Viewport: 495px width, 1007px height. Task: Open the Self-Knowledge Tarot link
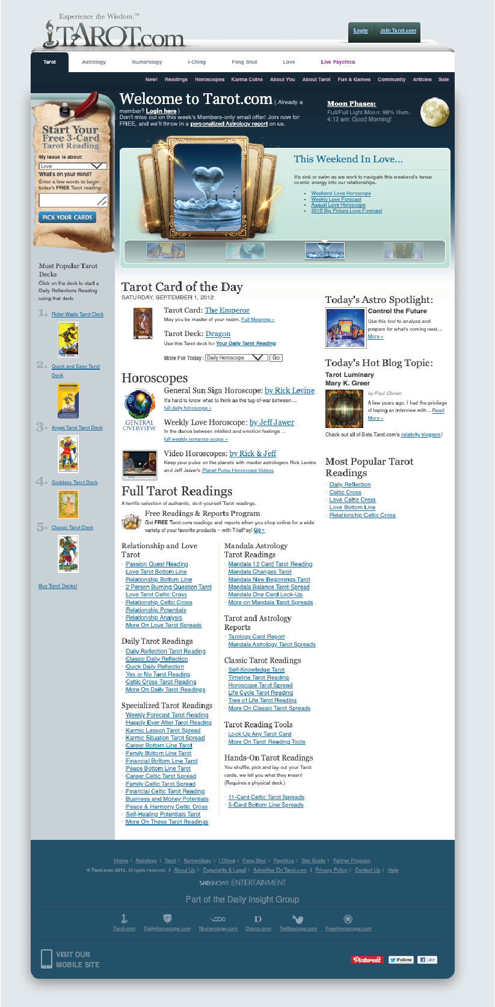click(257, 670)
